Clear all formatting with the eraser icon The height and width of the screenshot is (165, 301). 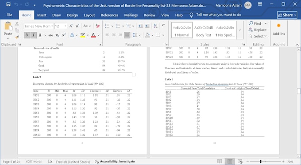(x=97, y=26)
